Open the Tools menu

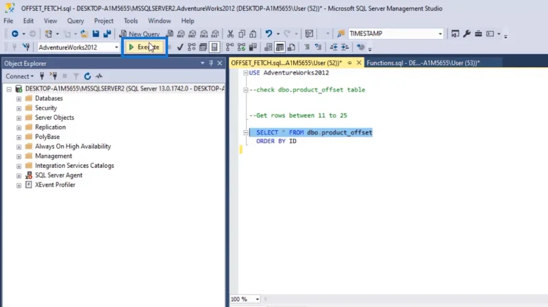click(x=131, y=21)
